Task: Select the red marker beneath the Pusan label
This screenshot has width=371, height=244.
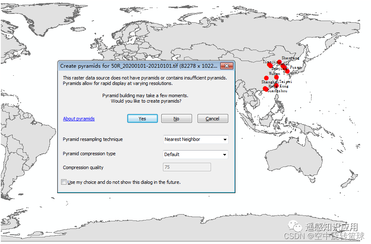Action: 287,71
